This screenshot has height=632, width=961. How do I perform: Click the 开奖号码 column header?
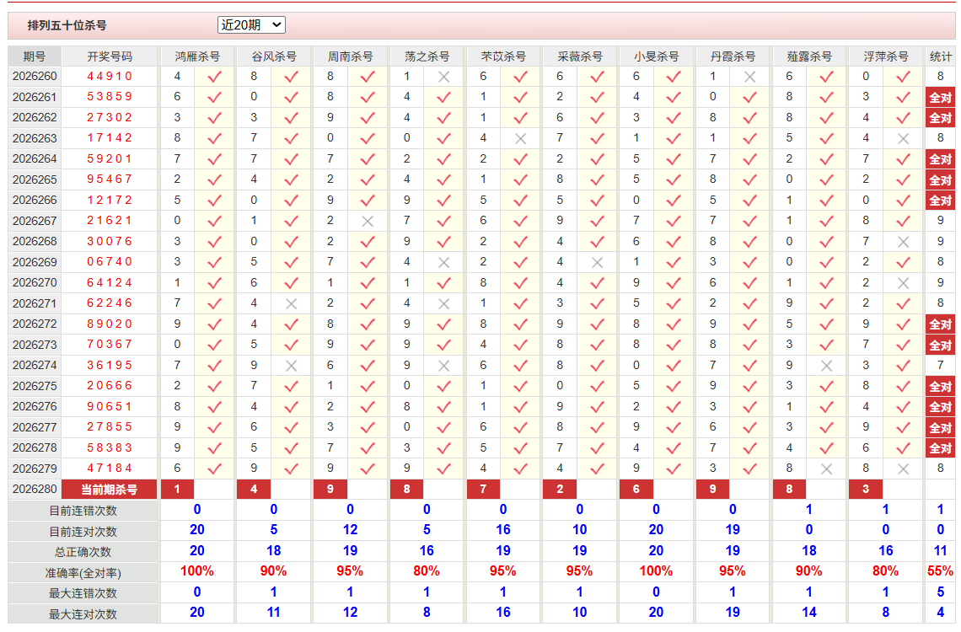110,56
